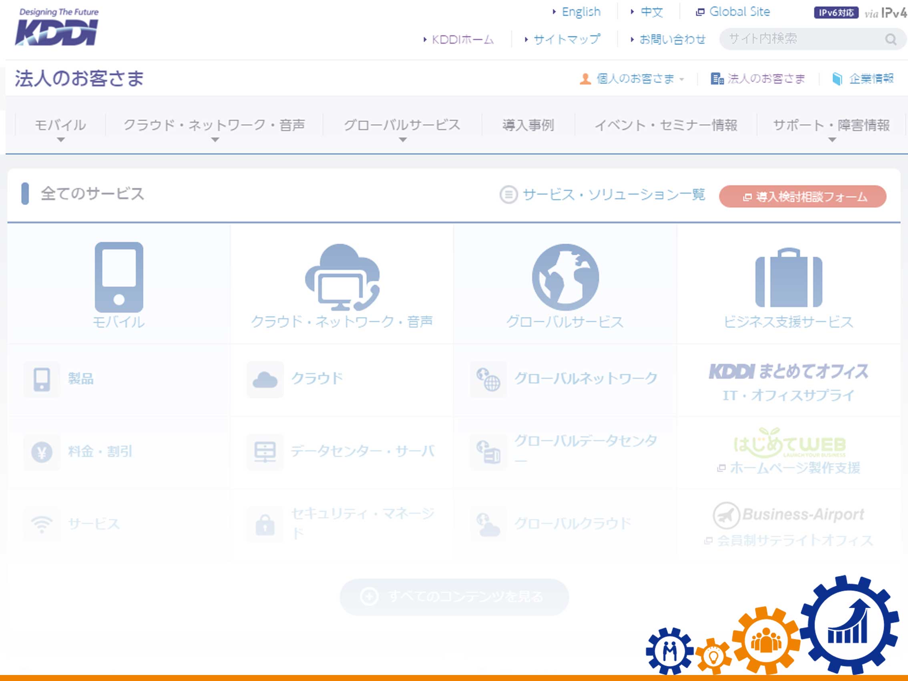Click the briefcase business support icon
Viewport: 908px width, 681px height.
tap(789, 277)
